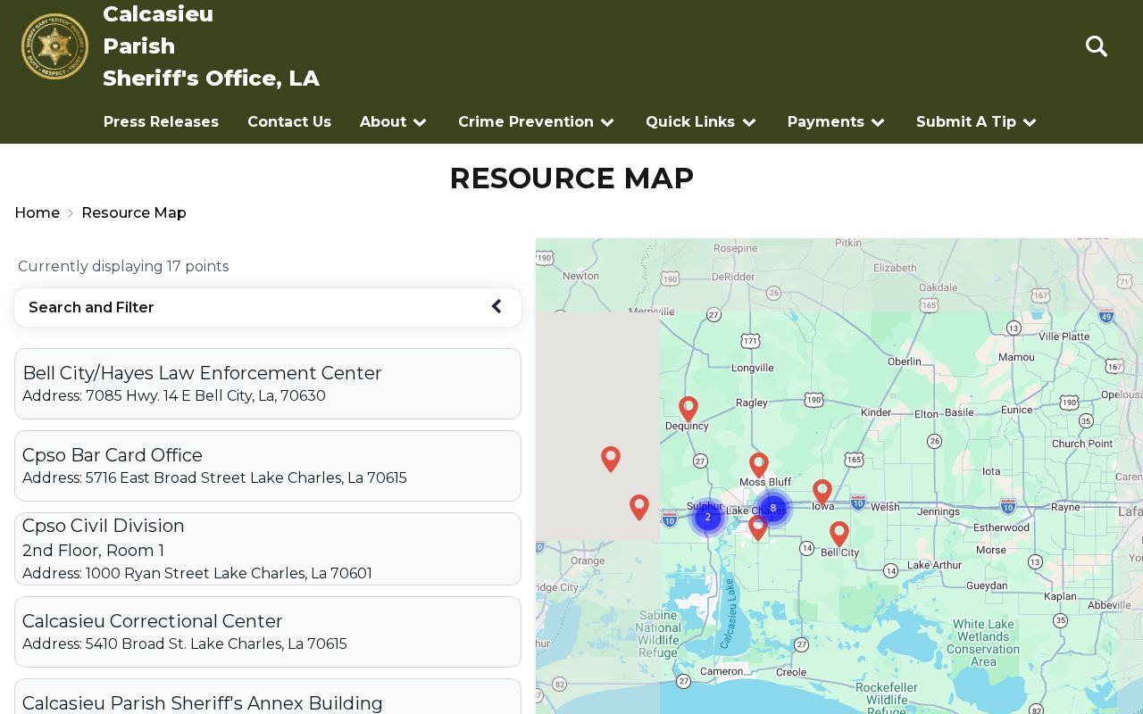Click the RESOURCE MAP page heading
1143x714 pixels.
pos(571,178)
